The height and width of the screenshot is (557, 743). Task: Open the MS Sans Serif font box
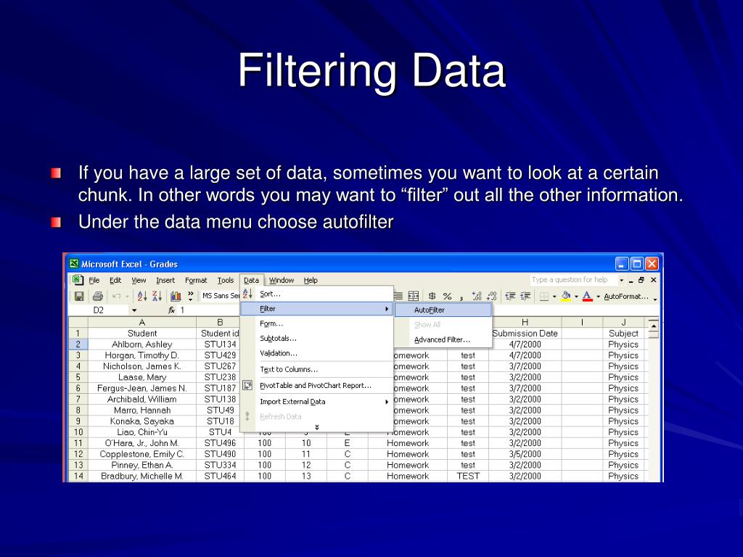point(221,296)
